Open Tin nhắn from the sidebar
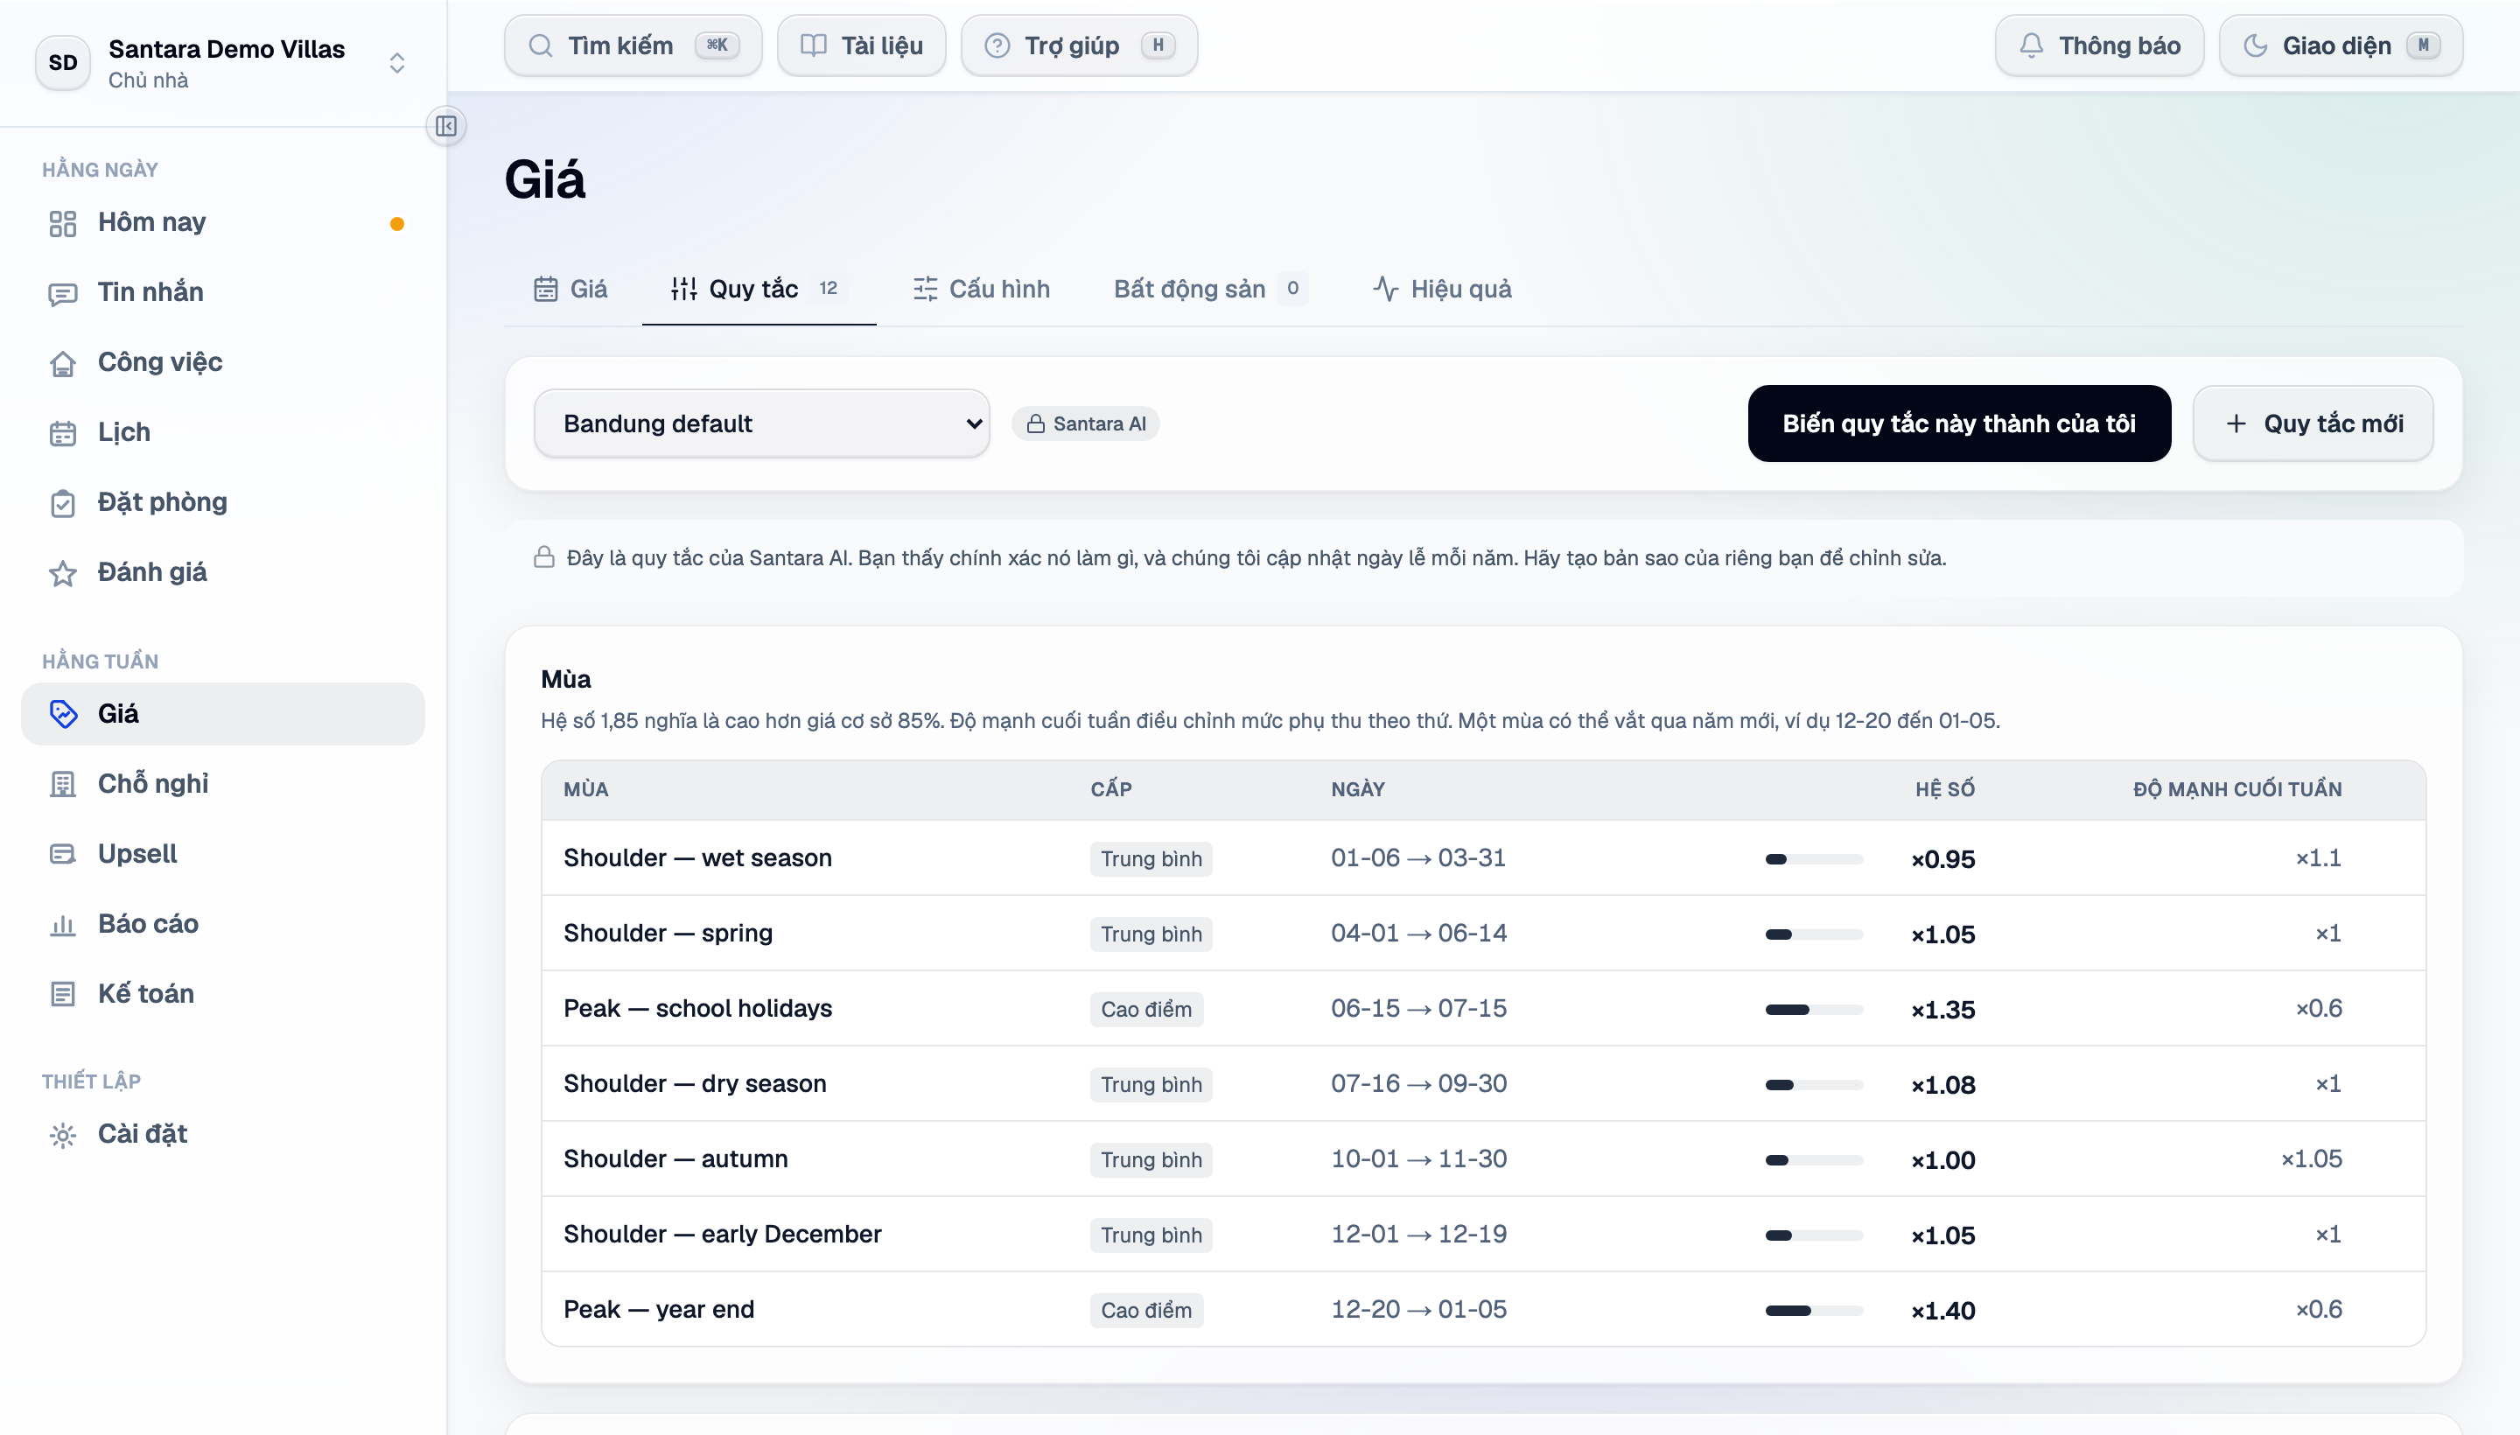 tap(223, 294)
